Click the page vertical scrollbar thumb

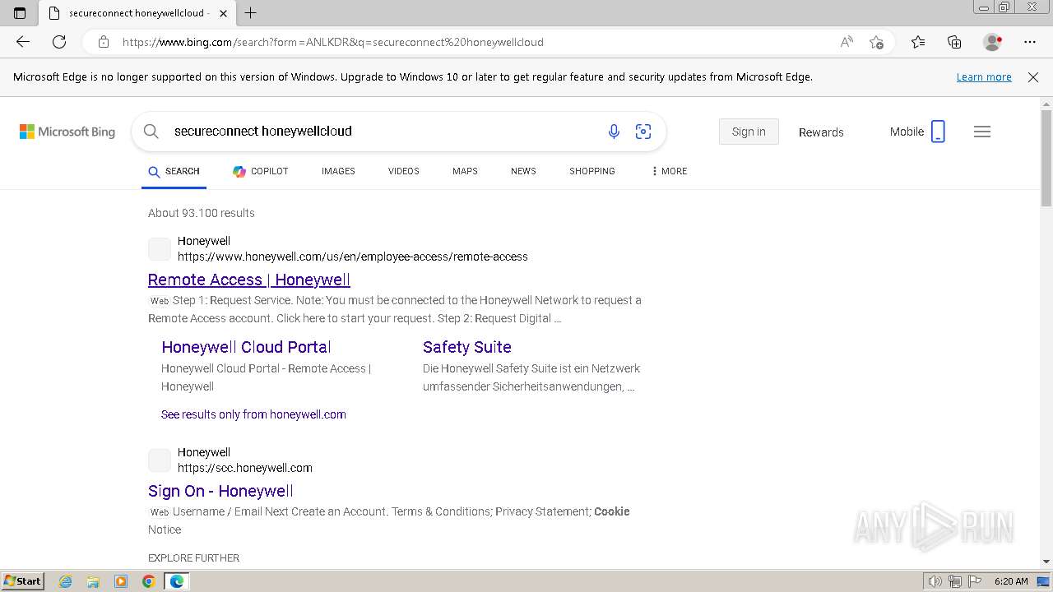(x=1046, y=158)
